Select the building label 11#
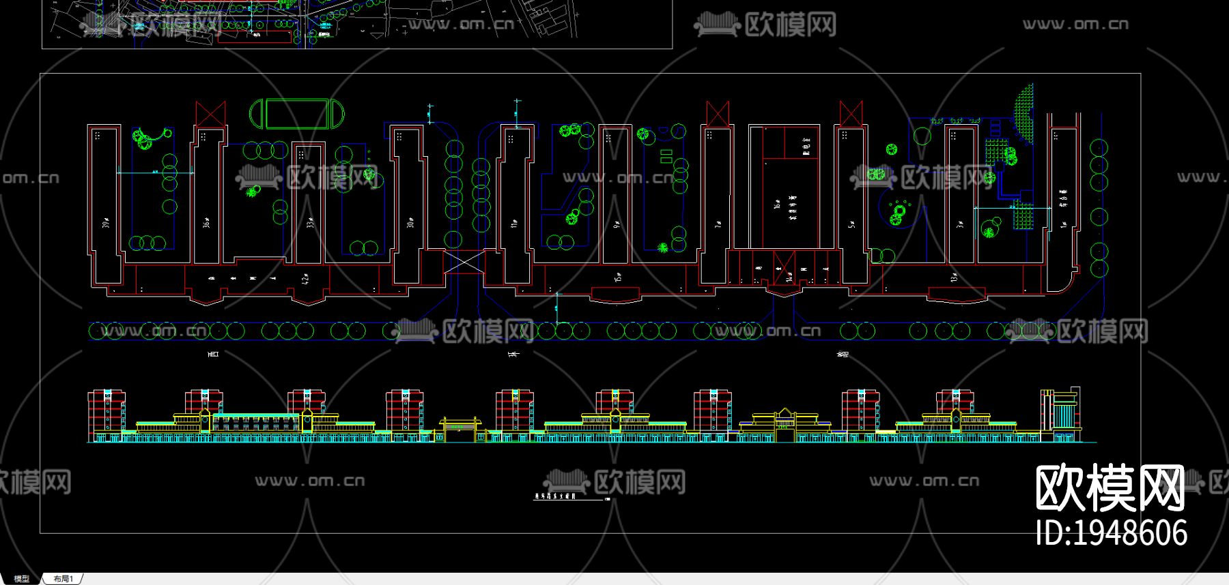 (514, 222)
